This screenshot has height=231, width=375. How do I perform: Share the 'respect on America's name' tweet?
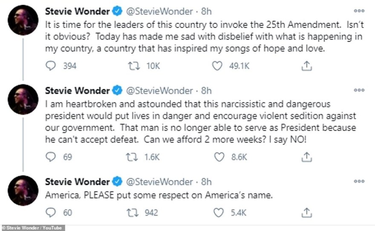[x=307, y=212]
